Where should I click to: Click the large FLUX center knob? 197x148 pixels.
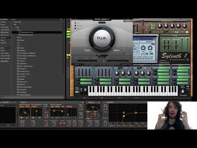102,38
